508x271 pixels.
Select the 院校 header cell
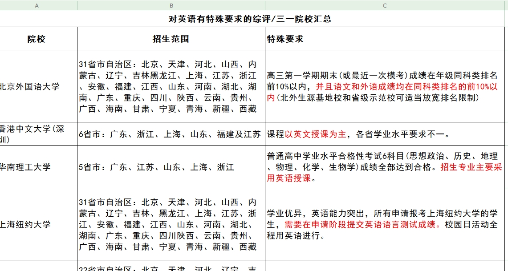(x=37, y=39)
